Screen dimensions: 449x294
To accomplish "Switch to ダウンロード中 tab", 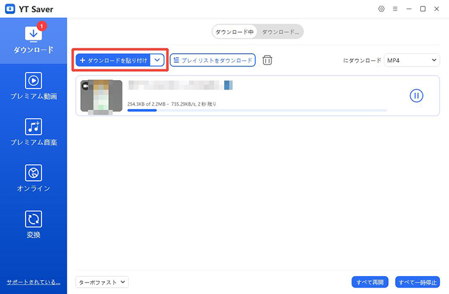I will (234, 32).
